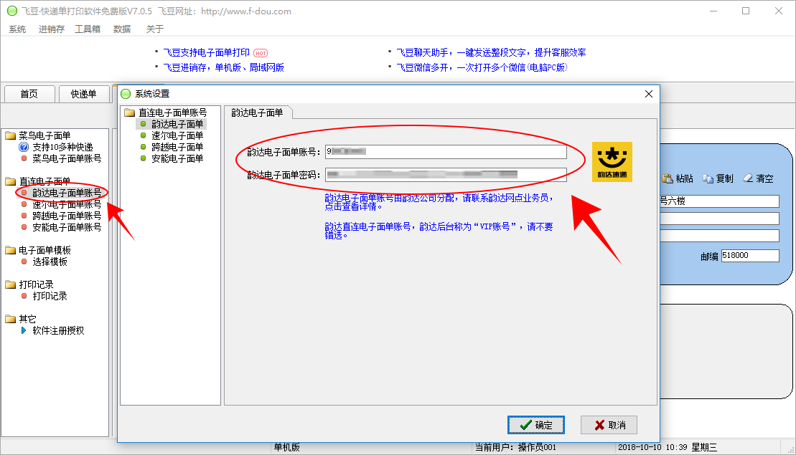The width and height of the screenshot is (796, 455).
Task: Click the address field ending 号六楼
Action: [x=718, y=201]
